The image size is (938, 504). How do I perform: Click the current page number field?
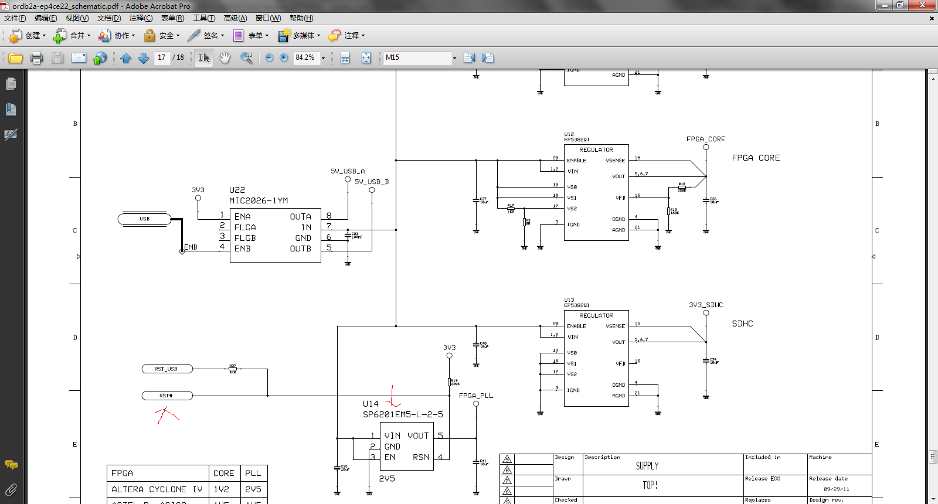[x=162, y=57]
